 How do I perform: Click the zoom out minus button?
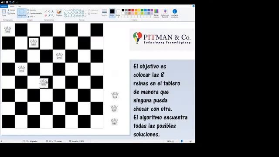click(x=173, y=141)
